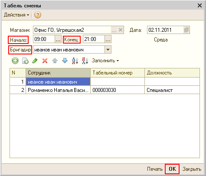Image resolution: width=206 pixels, height=176 pixels.
Task: Click the Табельный номер column header
Action: [118, 73]
